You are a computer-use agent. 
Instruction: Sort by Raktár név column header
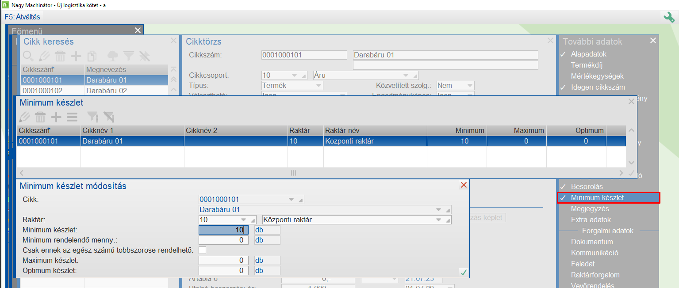click(375, 130)
